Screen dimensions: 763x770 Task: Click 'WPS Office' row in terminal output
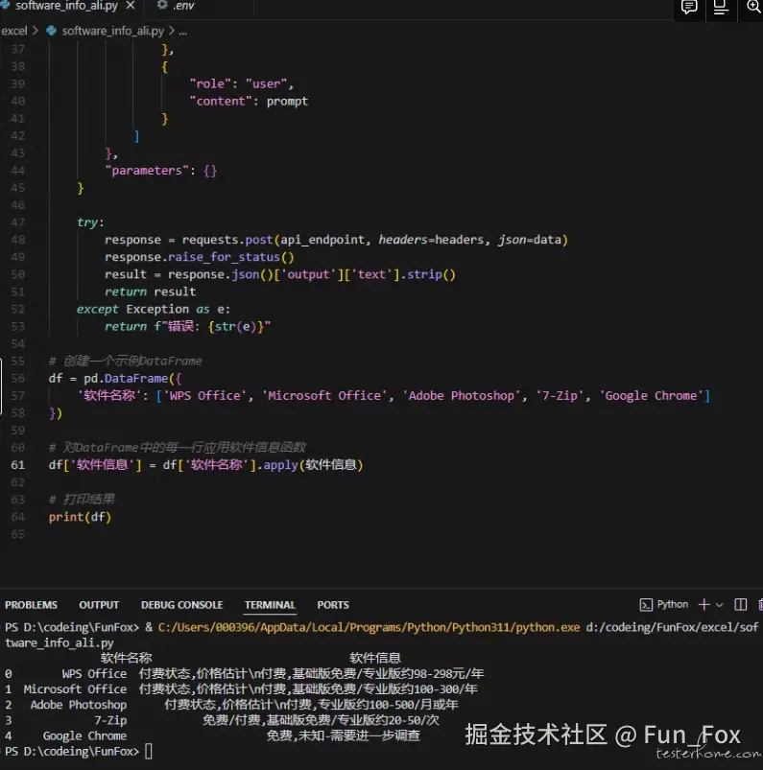coord(245,674)
